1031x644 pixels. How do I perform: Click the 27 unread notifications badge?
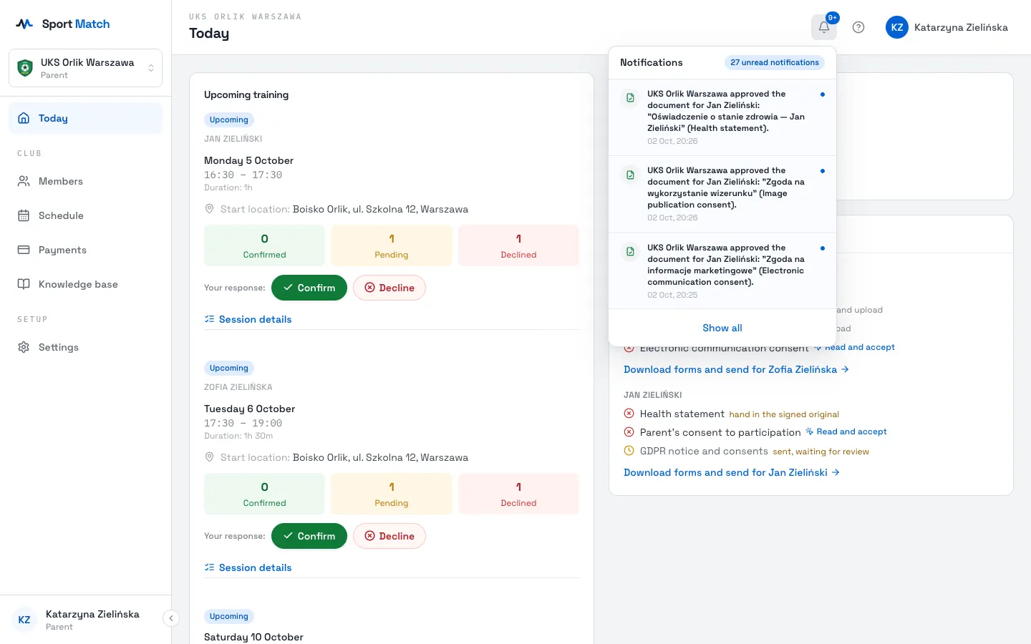pos(775,62)
